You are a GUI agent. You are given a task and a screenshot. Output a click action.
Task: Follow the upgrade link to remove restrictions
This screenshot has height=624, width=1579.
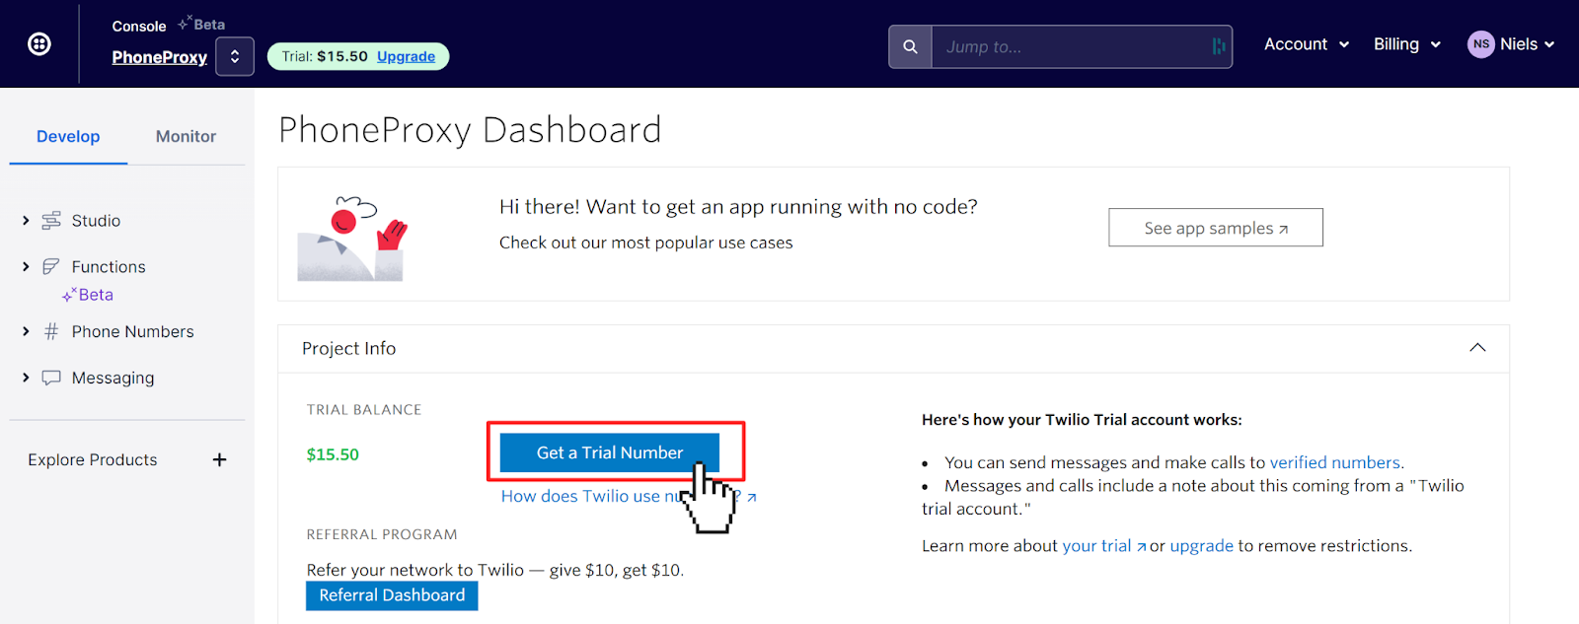coord(1202,546)
